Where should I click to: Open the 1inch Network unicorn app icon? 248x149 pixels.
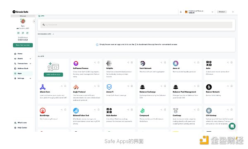[x=143, y=64]
